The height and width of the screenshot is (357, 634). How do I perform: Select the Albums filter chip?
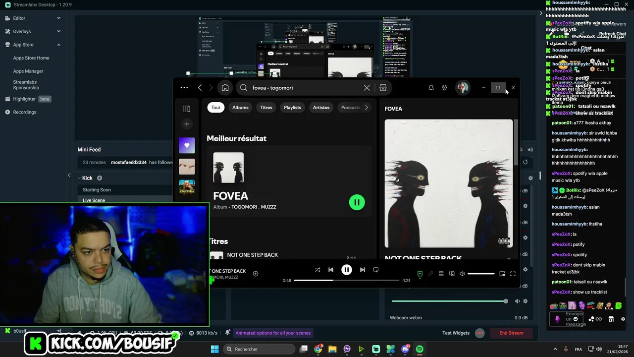click(x=240, y=108)
